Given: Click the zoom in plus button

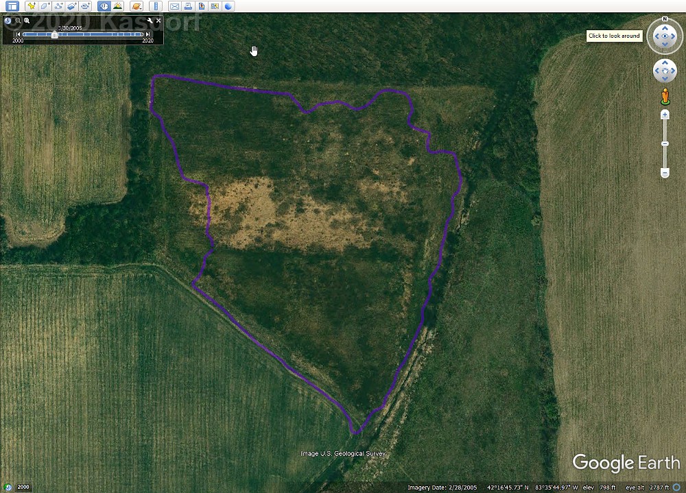Looking at the screenshot, I should (x=665, y=115).
